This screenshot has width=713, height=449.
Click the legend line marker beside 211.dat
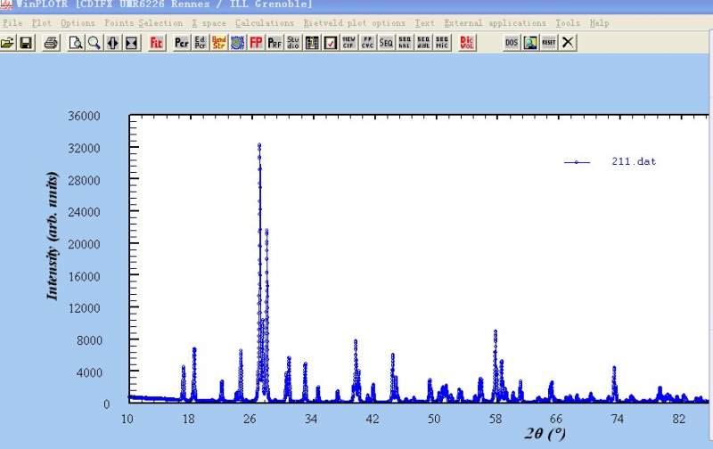[577, 162]
